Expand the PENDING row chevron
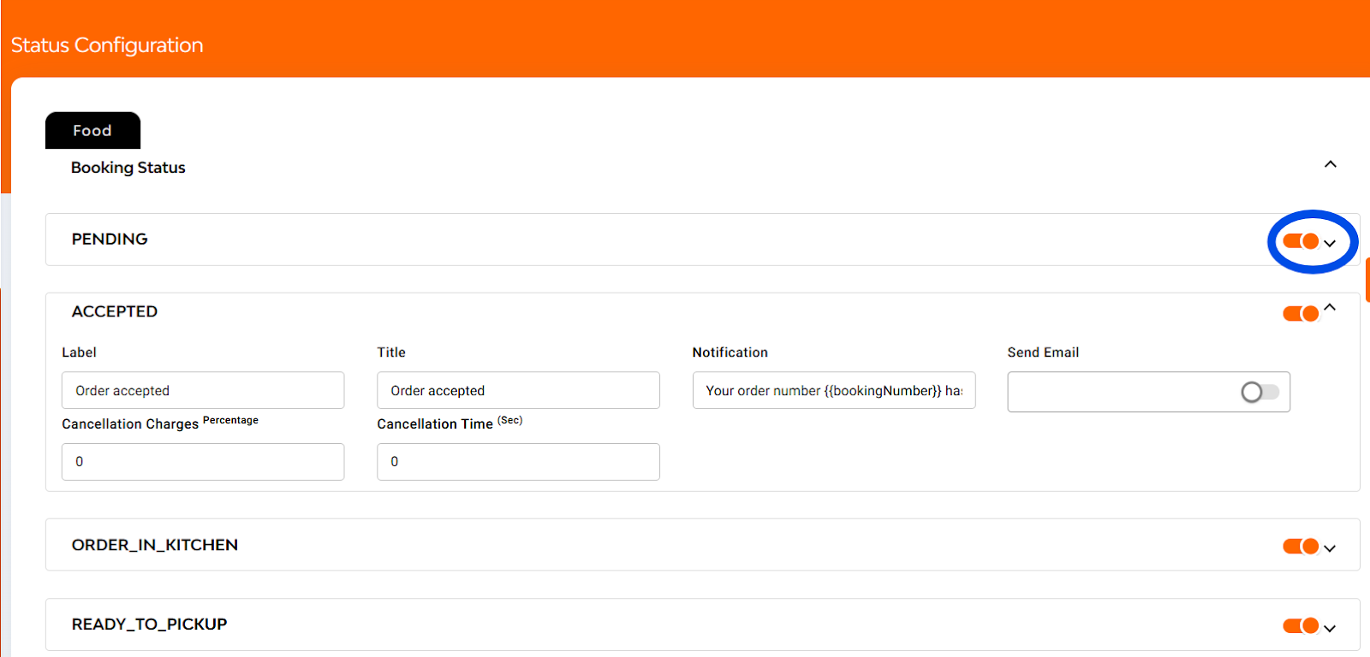Image resolution: width=1370 pixels, height=657 pixels. pos(1330,244)
